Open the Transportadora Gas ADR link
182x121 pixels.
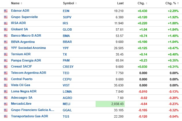click(x=29, y=116)
